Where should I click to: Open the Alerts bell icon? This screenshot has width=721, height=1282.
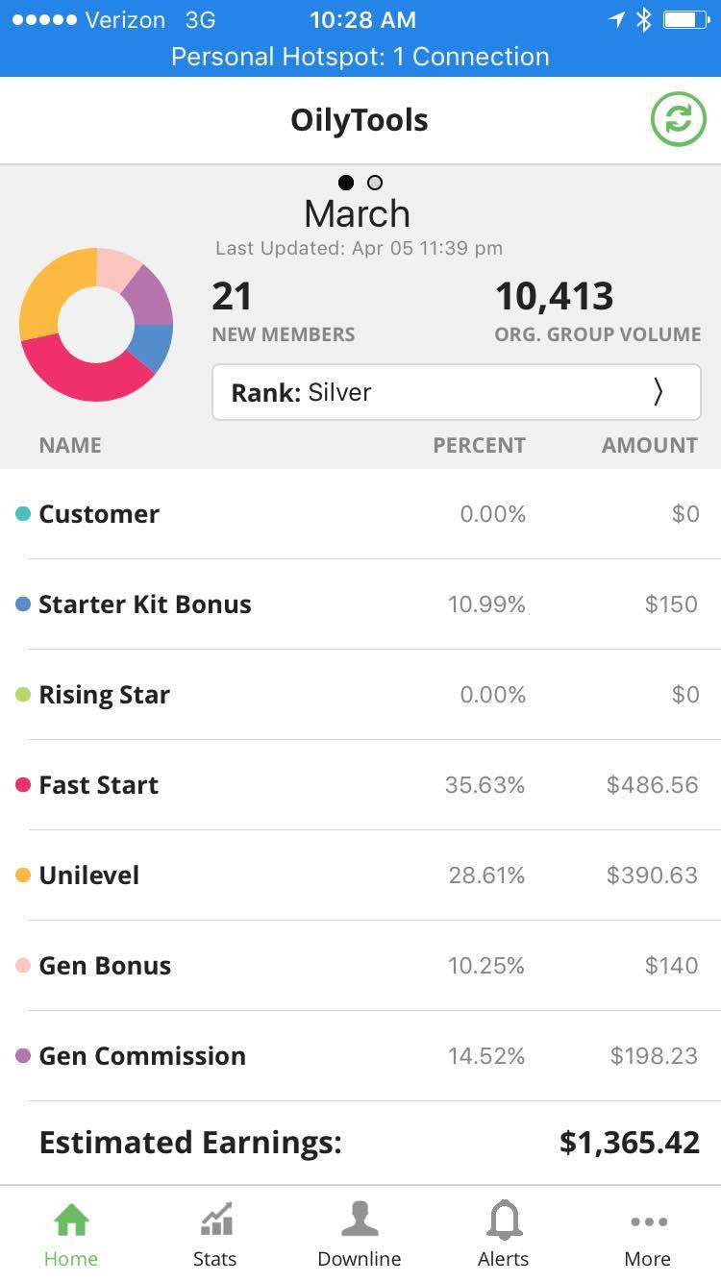[504, 1221]
